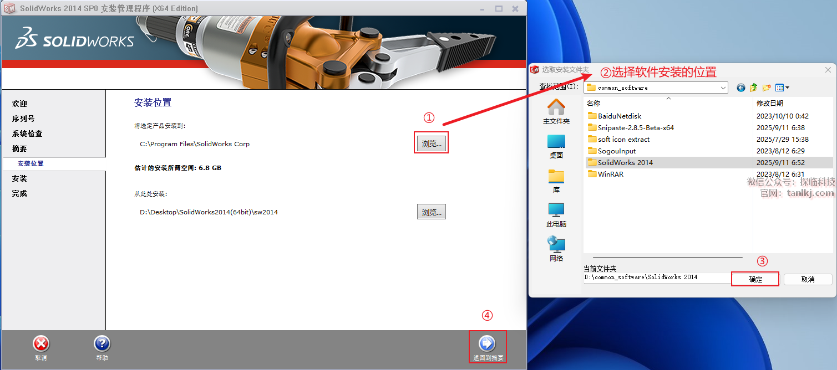
Task: Go up one folder level
Action: point(753,88)
